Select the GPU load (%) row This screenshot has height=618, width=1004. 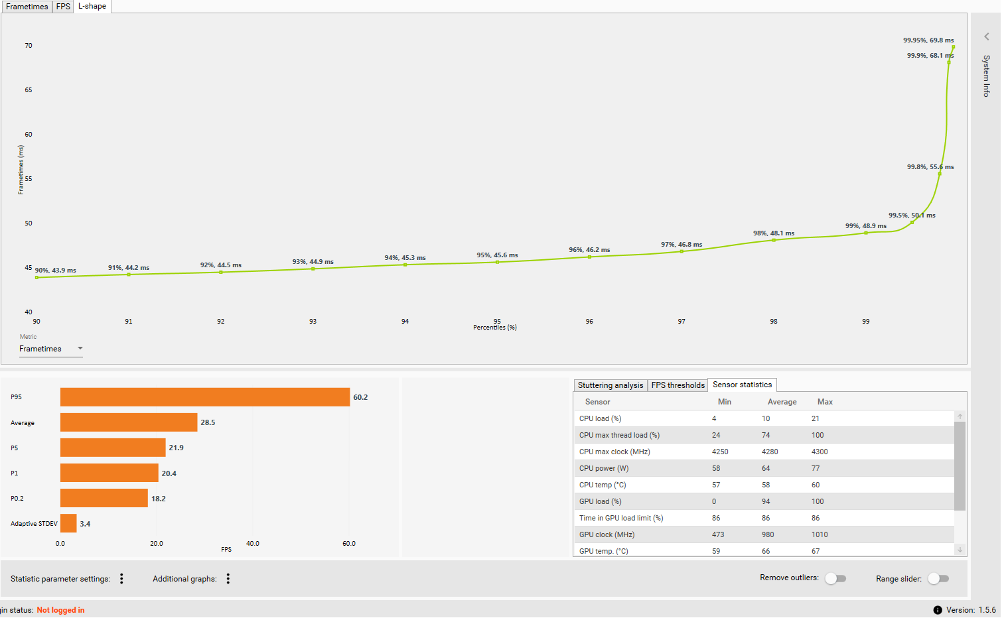click(x=764, y=501)
